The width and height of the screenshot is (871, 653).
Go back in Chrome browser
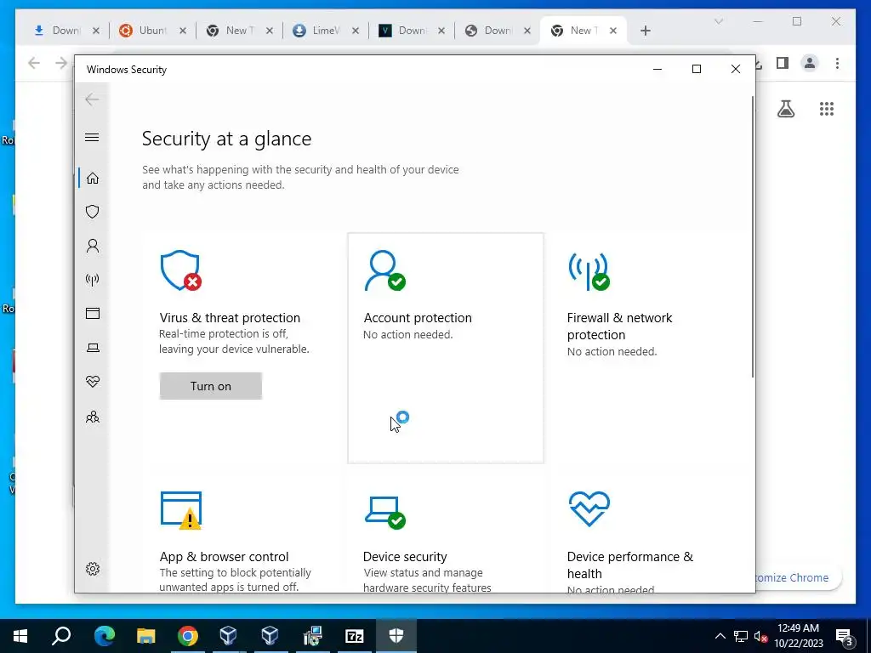(34, 63)
